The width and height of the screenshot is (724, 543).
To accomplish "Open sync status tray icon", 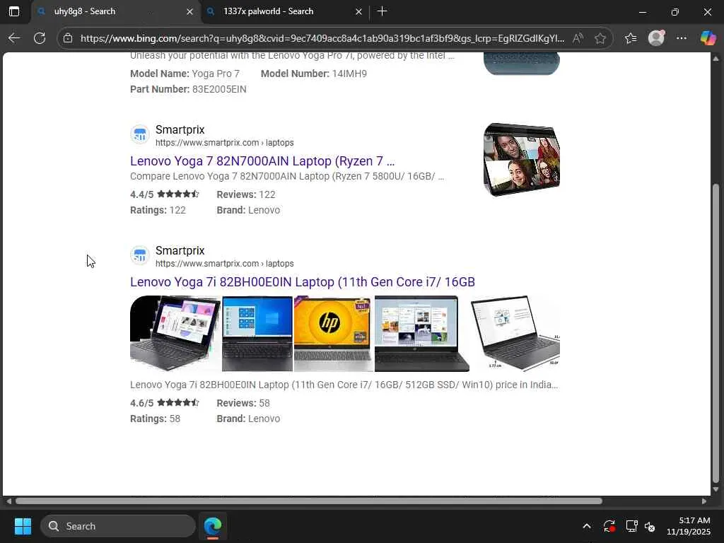I will (609, 526).
